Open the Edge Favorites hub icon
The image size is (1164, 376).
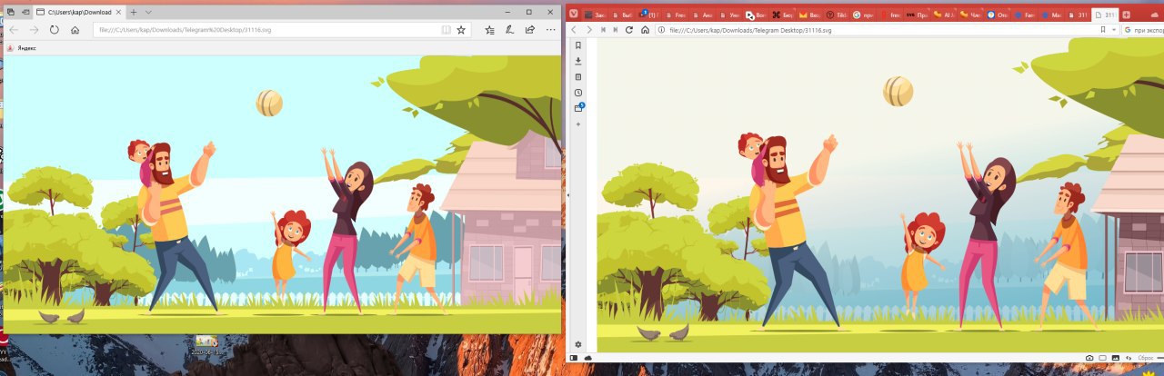click(490, 30)
